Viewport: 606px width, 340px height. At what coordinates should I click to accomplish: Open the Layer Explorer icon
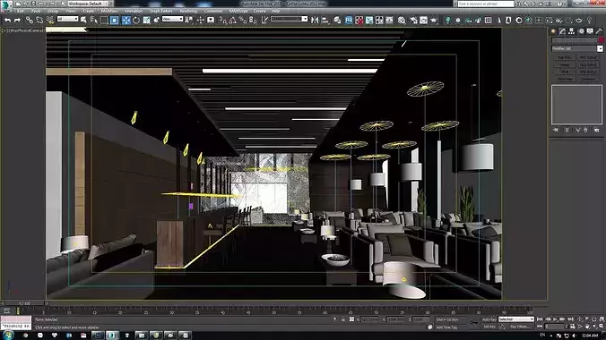(337, 20)
